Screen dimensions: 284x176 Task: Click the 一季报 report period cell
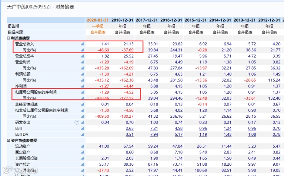coord(98,26)
